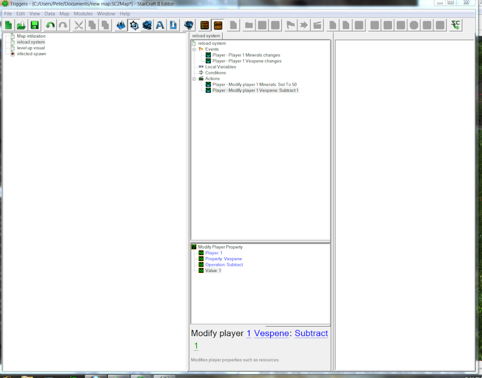The image size is (482, 378).
Task: Open the Terrain module icon
Action: pos(121,25)
